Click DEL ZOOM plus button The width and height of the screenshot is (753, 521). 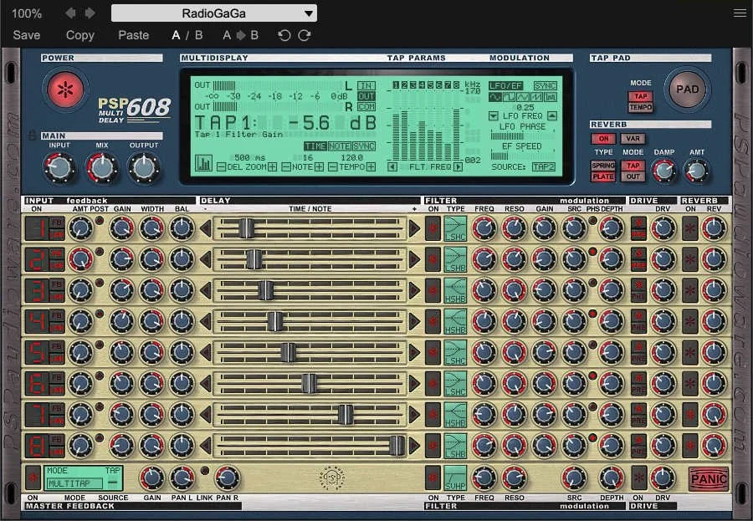pyautogui.click(x=272, y=167)
